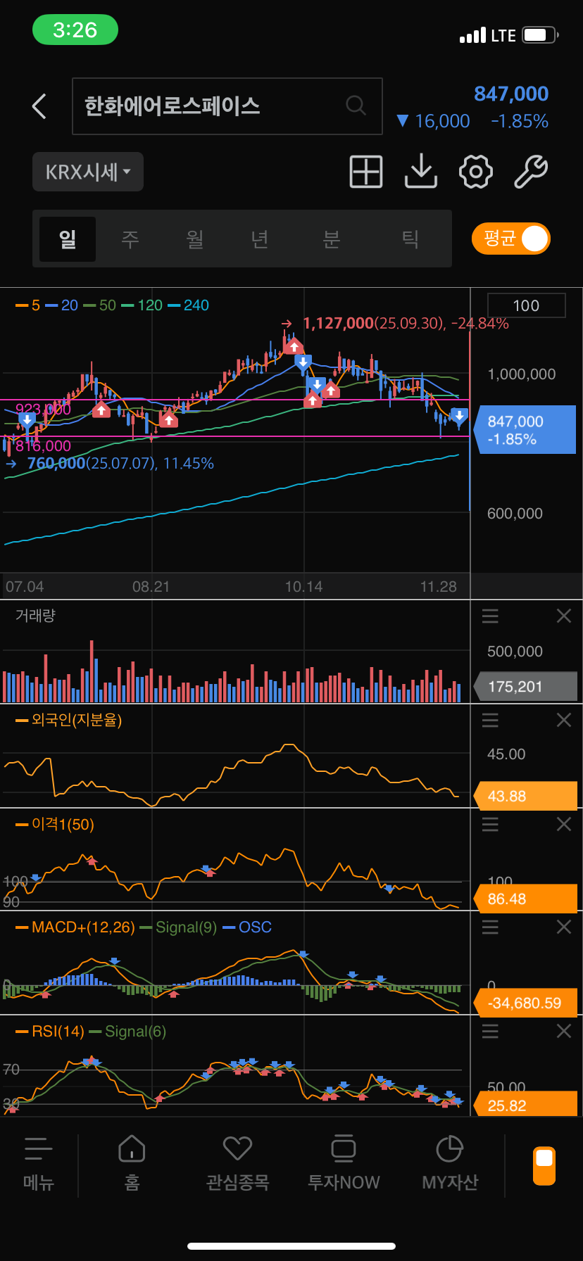Tap the 5-day moving average legend
The height and width of the screenshot is (1261, 583).
point(28,305)
